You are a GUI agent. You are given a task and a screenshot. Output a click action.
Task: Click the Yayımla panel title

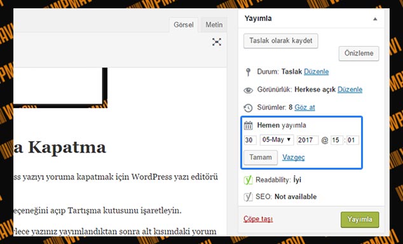(258, 18)
